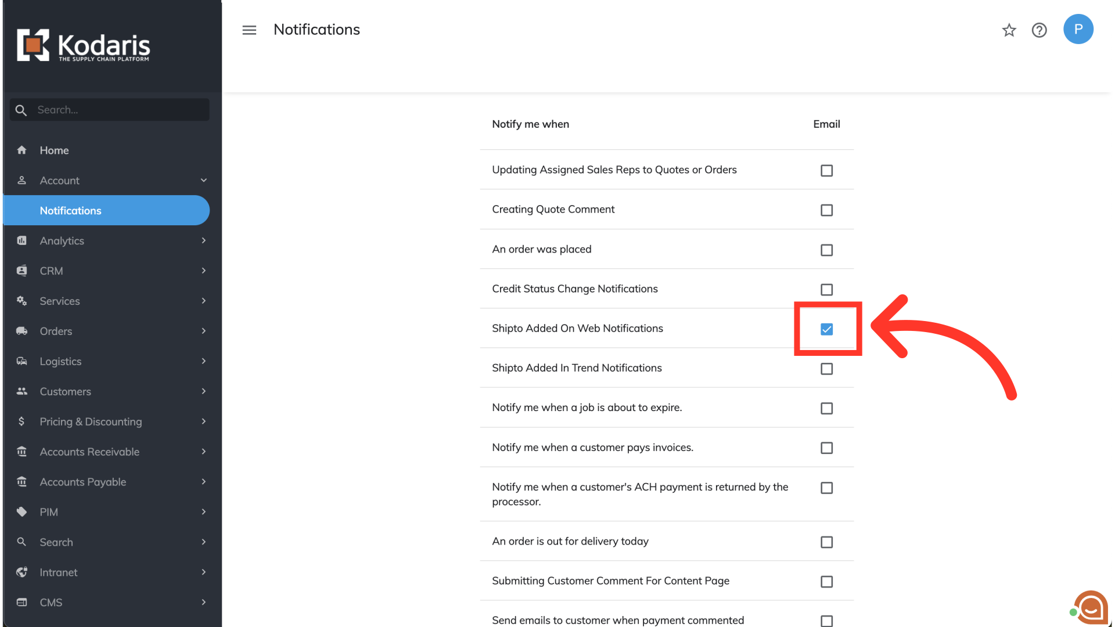This screenshot has height=627, width=1115.
Task: Open the Customers sidebar section
Action: tap(65, 392)
